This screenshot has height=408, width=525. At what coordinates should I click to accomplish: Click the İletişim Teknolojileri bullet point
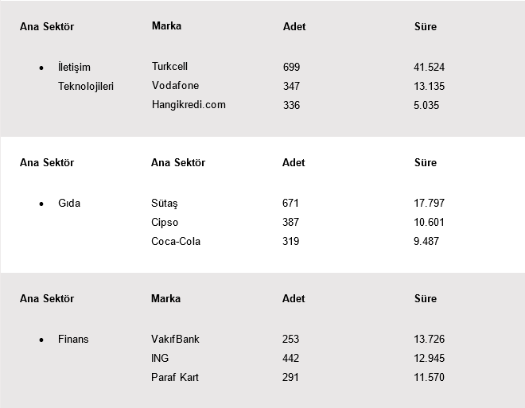pos(41,68)
